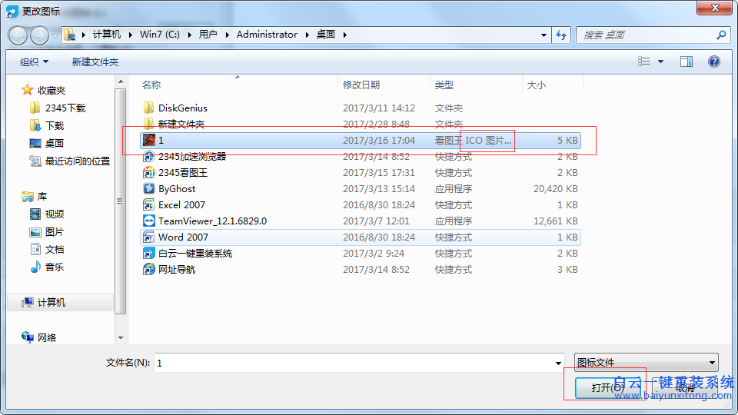This screenshot has height=415, width=738.
Task: Select the 白云一键重装系统 shortcut icon
Action: click(x=148, y=253)
